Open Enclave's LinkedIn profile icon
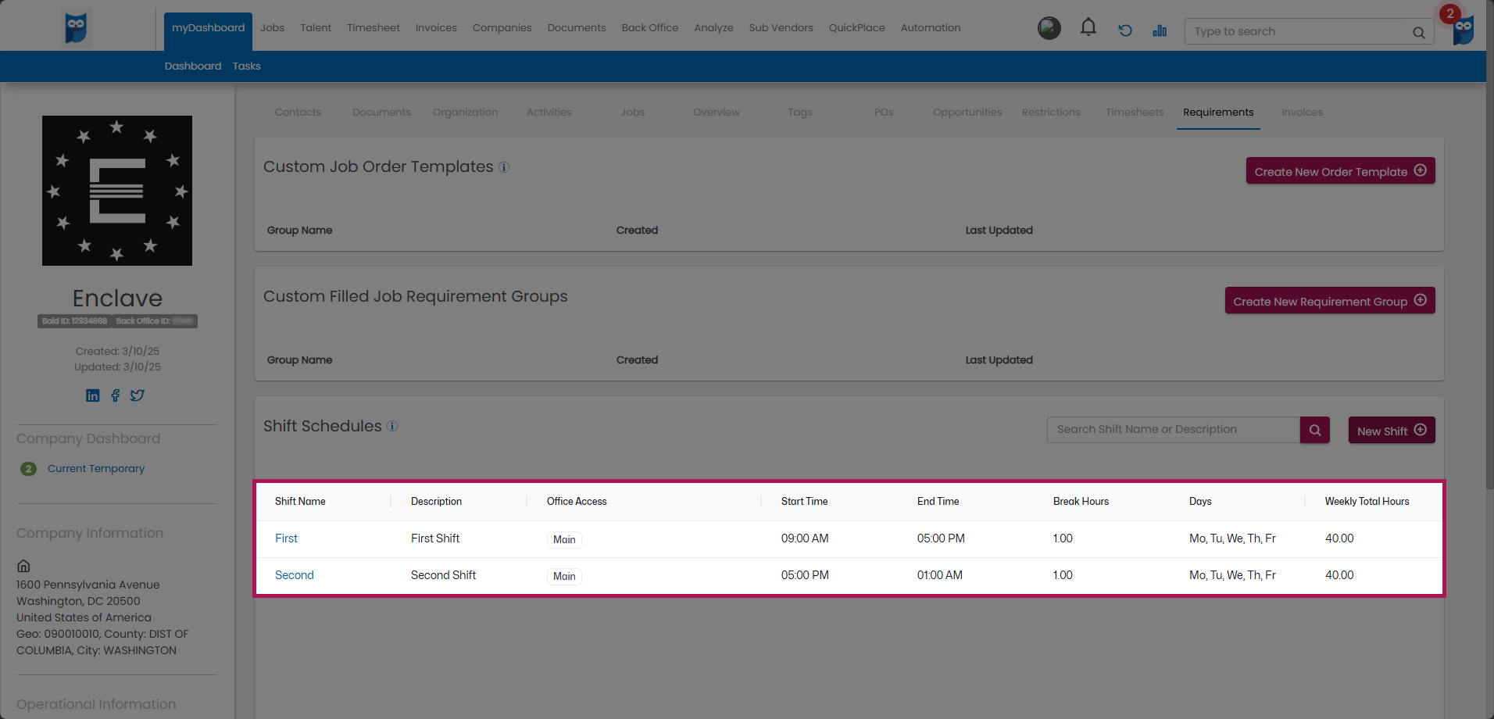The height and width of the screenshot is (719, 1494). click(x=93, y=395)
